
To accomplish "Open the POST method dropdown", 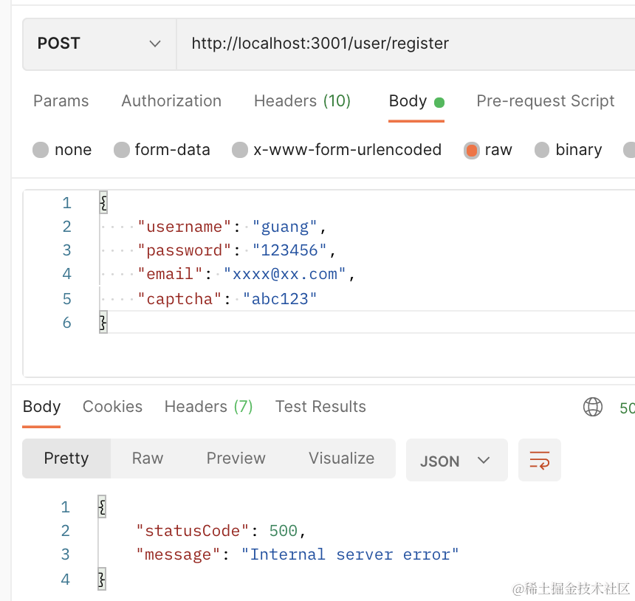I will click(x=99, y=44).
